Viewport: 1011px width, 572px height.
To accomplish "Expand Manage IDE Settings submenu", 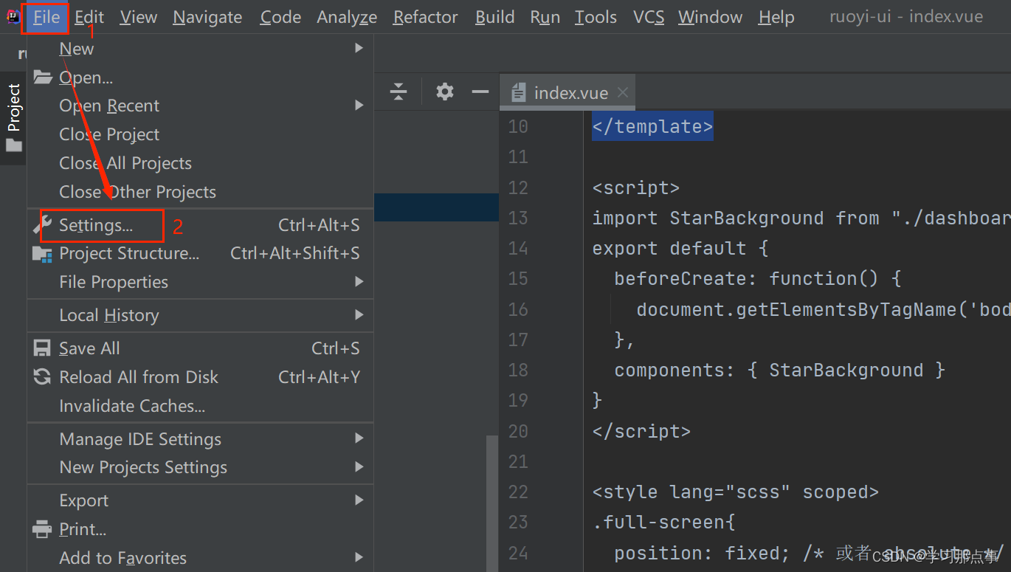I will [200, 439].
